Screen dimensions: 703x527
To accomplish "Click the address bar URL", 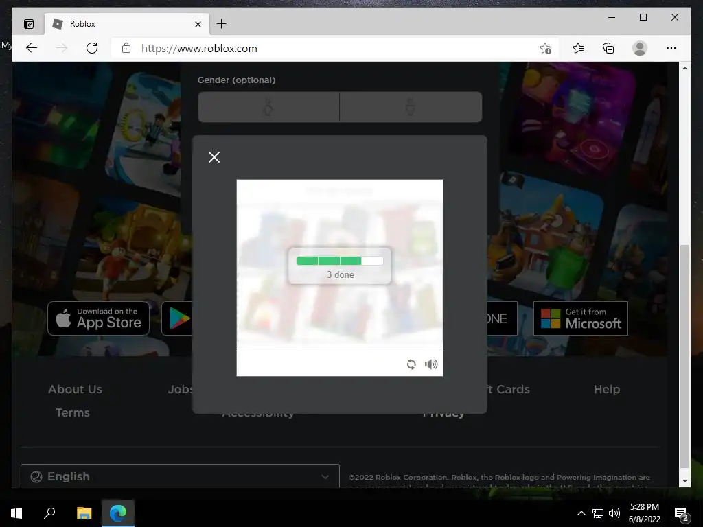I will pyautogui.click(x=199, y=49).
